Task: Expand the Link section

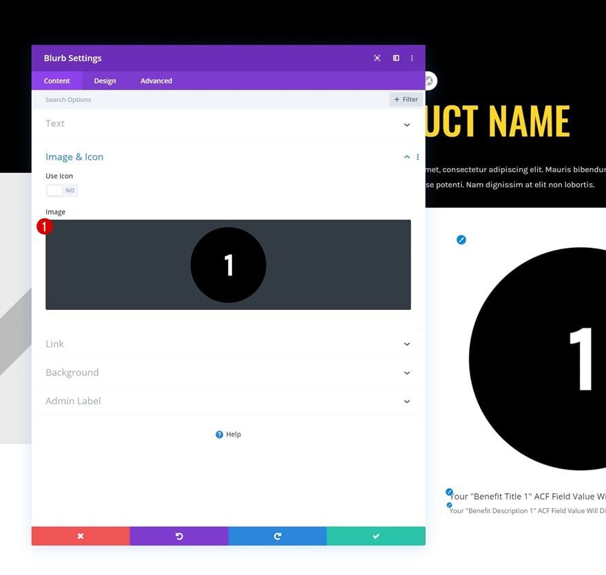Action: [228, 344]
